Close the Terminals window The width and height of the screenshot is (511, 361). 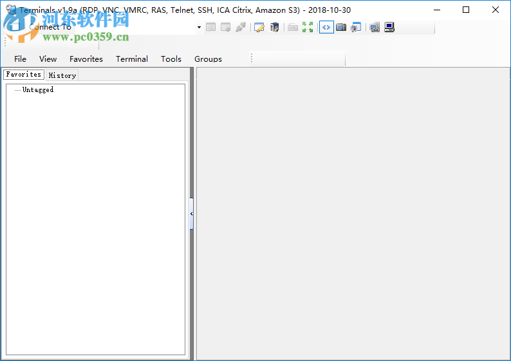point(496,10)
